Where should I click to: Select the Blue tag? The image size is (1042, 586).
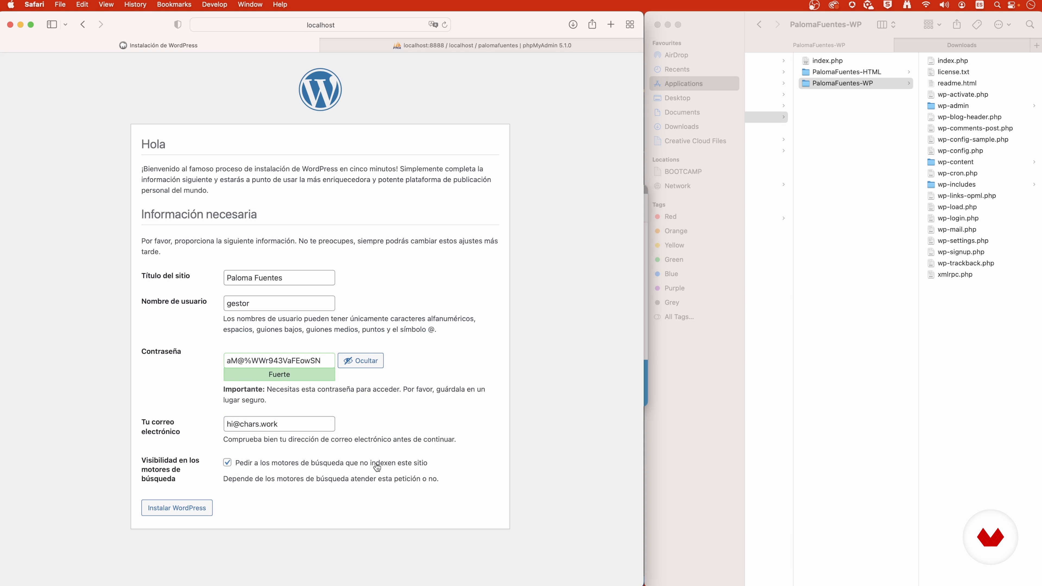(x=694, y=274)
